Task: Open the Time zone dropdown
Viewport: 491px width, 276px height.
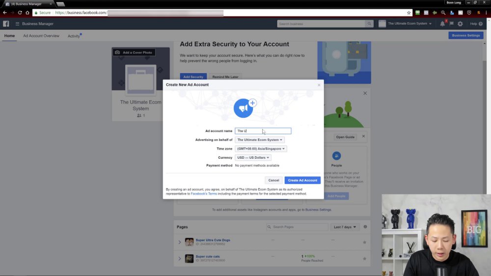Action: [x=261, y=148]
